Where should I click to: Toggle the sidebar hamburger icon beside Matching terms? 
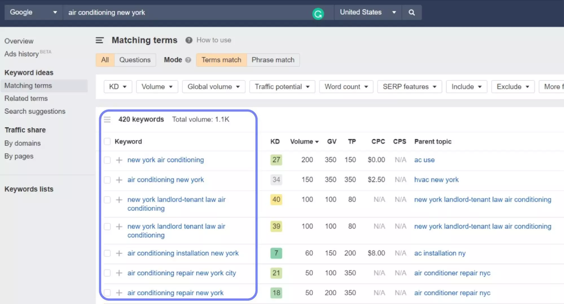pyautogui.click(x=100, y=40)
